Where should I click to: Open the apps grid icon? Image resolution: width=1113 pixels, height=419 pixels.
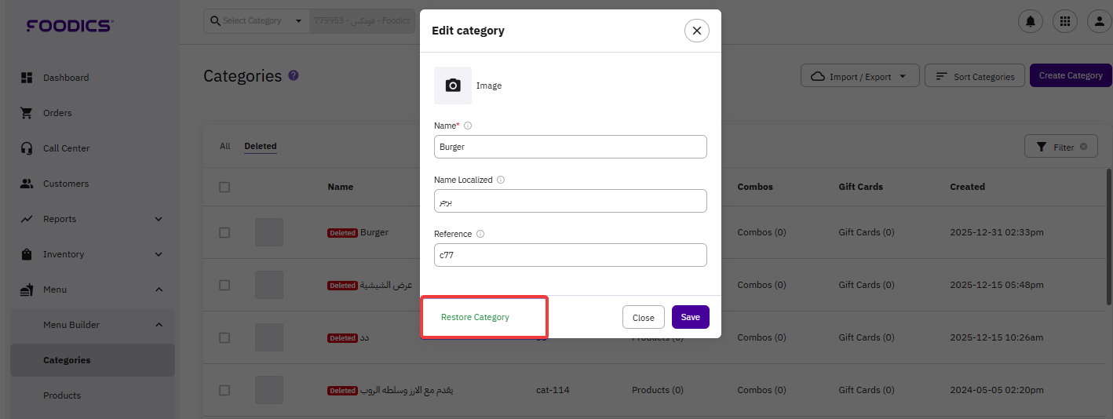(1065, 21)
